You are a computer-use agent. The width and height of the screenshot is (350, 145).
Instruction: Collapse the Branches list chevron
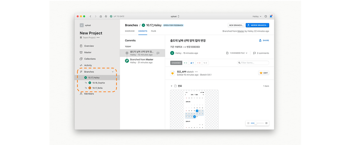tap(113, 72)
